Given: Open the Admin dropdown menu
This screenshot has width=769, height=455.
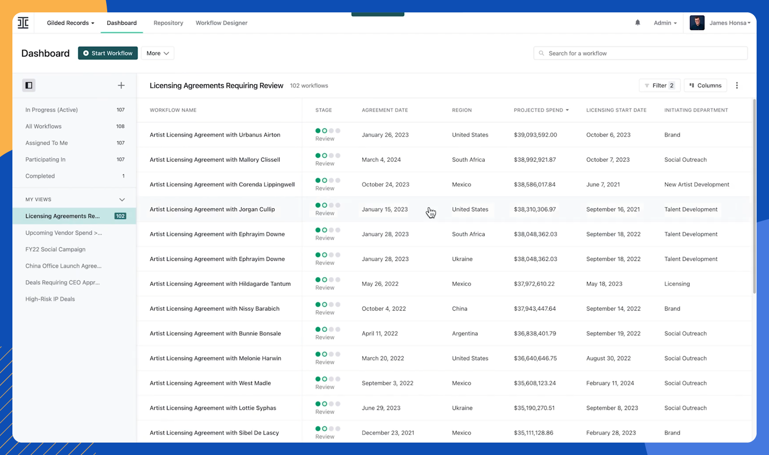Looking at the screenshot, I should pyautogui.click(x=664, y=22).
